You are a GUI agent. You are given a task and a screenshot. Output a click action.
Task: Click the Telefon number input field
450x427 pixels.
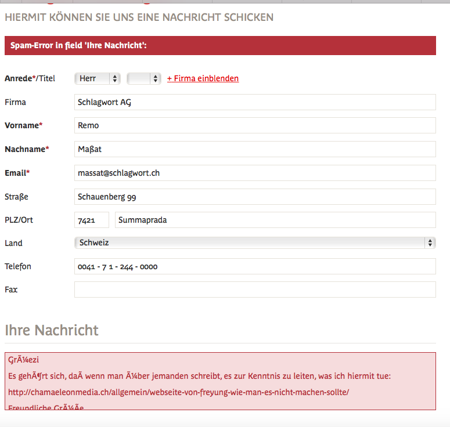point(255,266)
